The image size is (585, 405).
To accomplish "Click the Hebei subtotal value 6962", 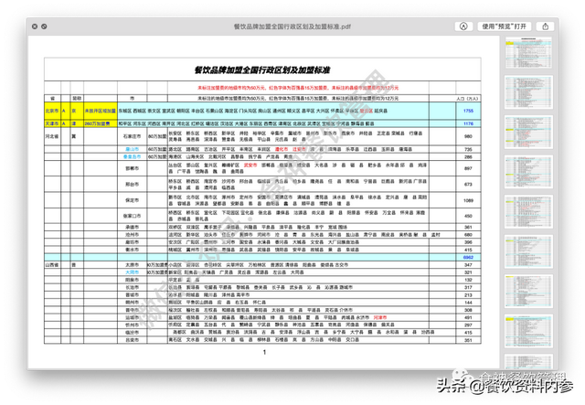I will coord(468,257).
